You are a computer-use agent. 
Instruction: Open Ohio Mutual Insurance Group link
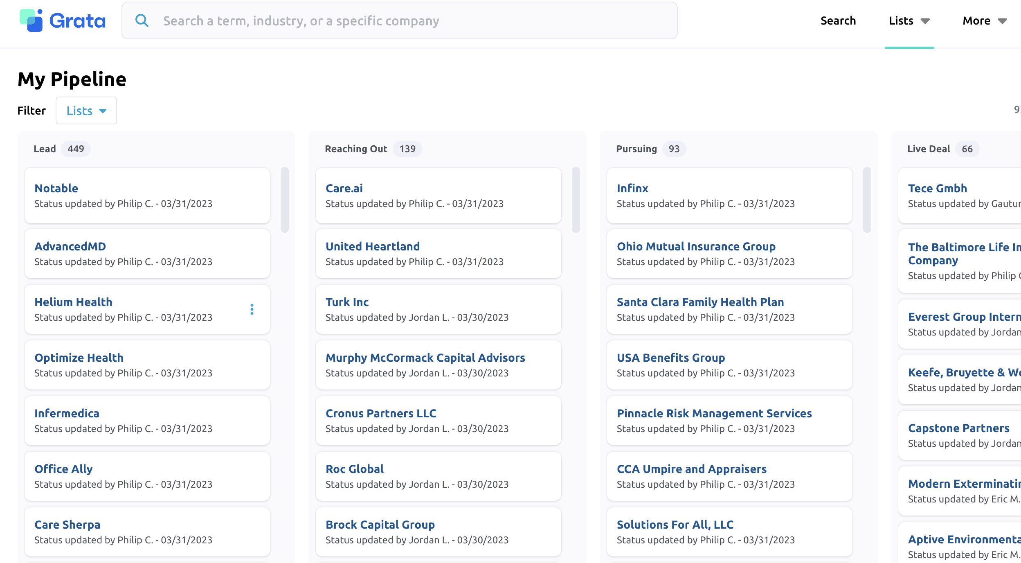pos(696,246)
